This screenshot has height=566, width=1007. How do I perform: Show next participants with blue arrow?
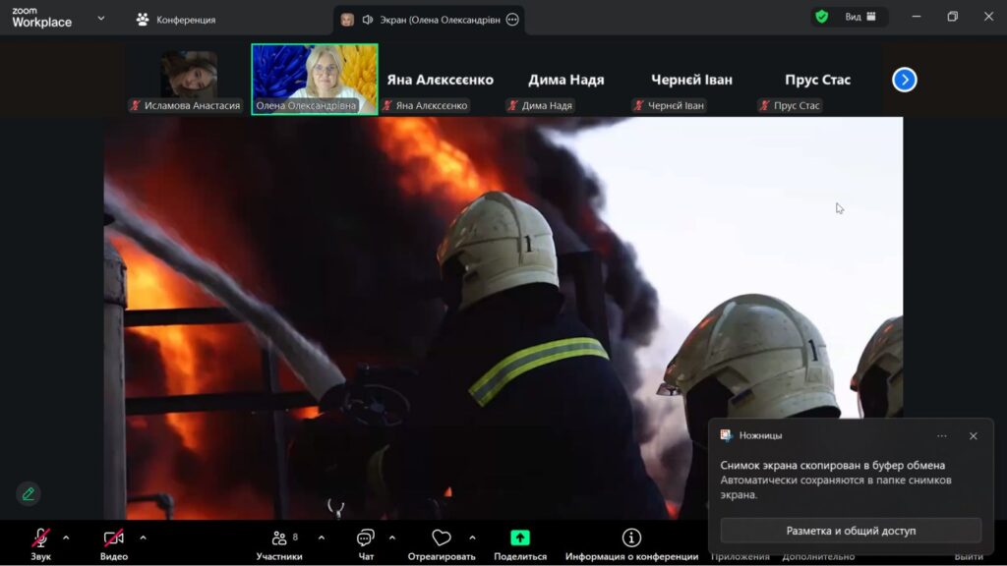tap(904, 80)
